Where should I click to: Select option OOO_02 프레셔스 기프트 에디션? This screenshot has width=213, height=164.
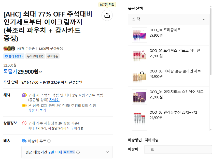(x=169, y=56)
